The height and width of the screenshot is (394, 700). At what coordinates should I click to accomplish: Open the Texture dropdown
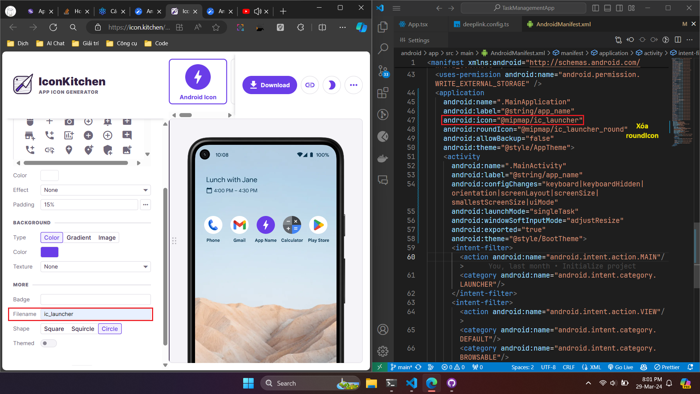coord(96,267)
